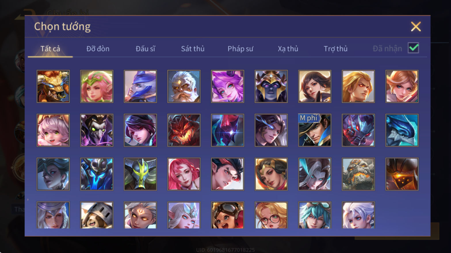Switch to the Đỡ đòn tab
Image resolution: width=451 pixels, height=253 pixels.
pos(98,49)
